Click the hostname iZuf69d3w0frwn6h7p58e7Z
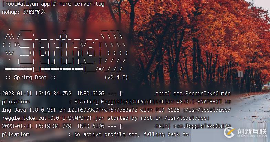The width and height of the screenshot is (270, 142). click(102, 110)
